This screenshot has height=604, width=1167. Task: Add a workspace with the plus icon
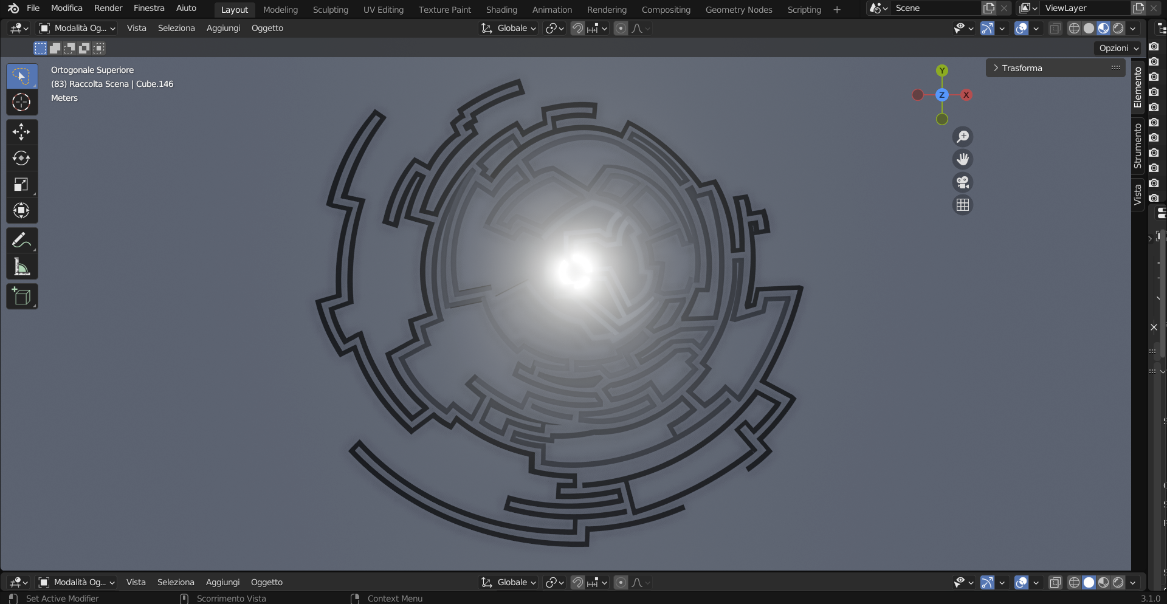[837, 10]
